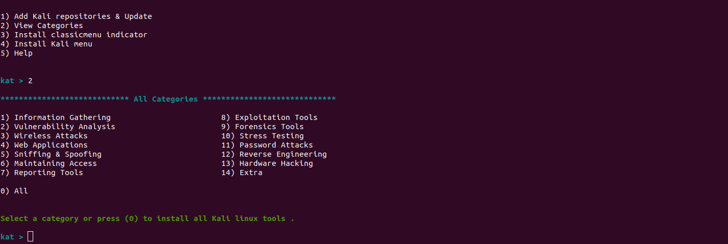
Task: Click 'Maintaining Access' category line
Action: 49,163
